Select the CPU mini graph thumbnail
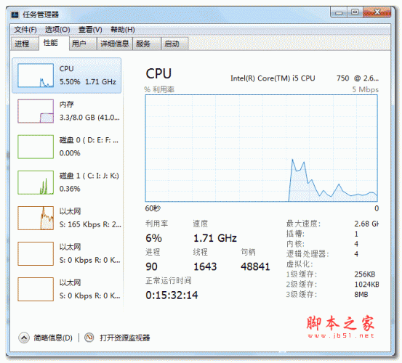402x363 pixels. coord(36,76)
